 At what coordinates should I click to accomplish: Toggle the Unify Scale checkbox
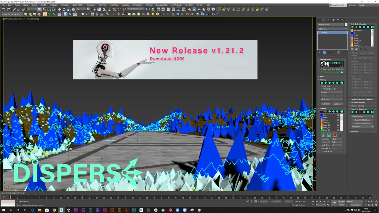coord(352,79)
